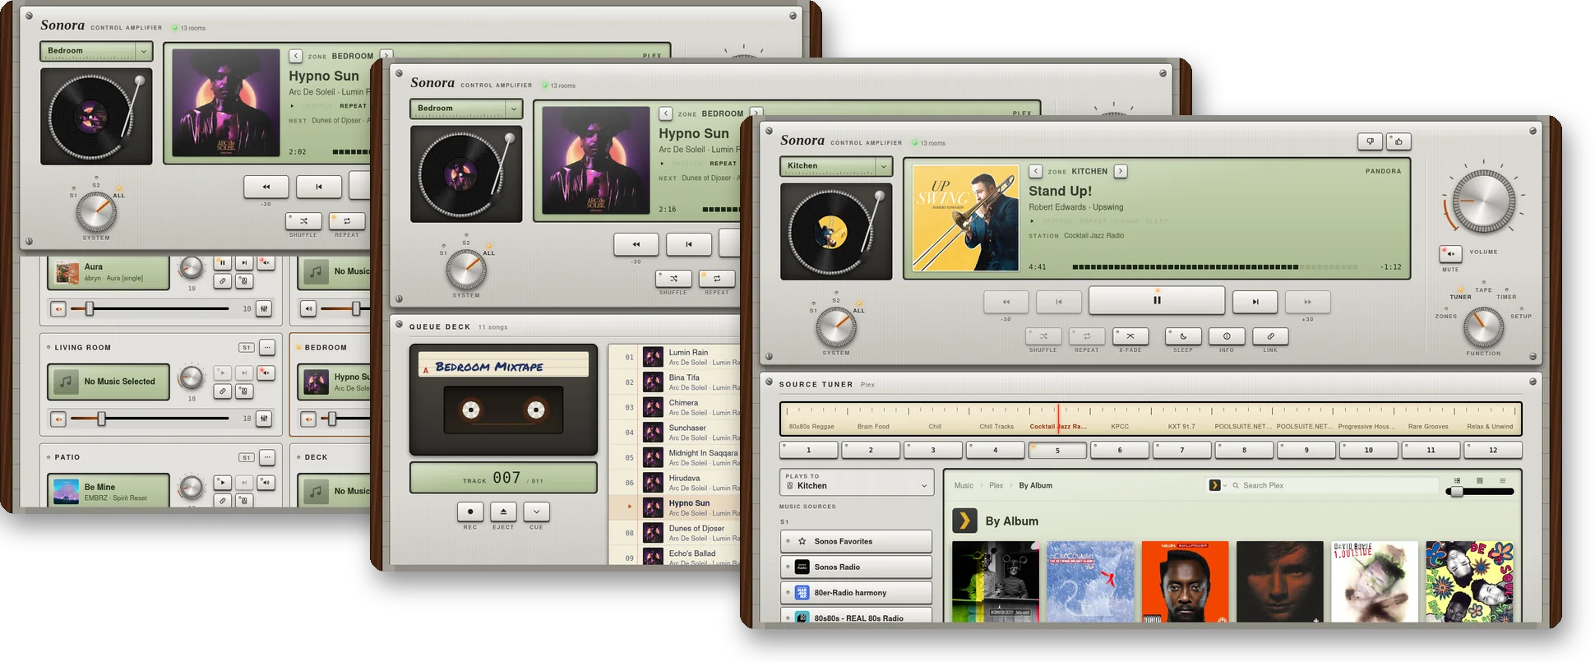This screenshot has width=1595, height=662.
Task: Click thumbs up in the Kitchen window
Action: coord(1399,141)
